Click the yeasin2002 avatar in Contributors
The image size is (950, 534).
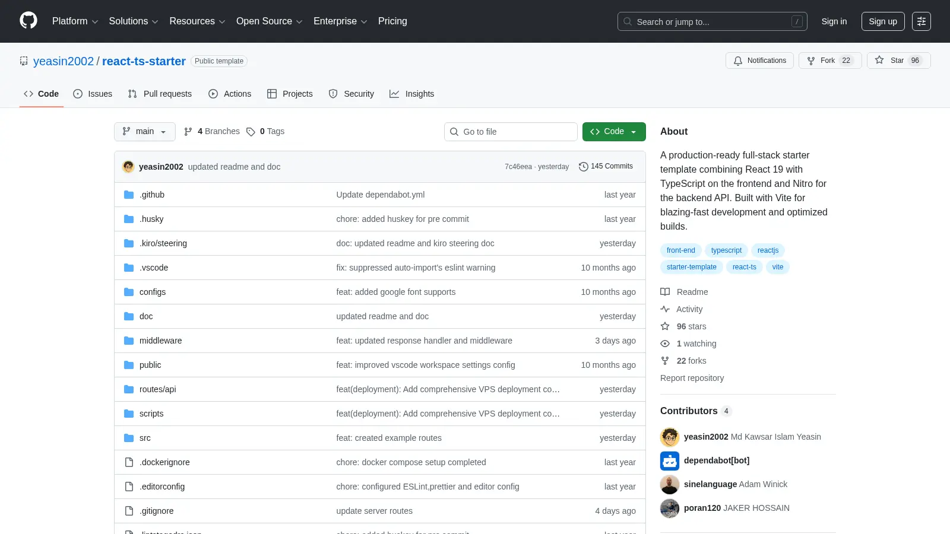pos(670,437)
